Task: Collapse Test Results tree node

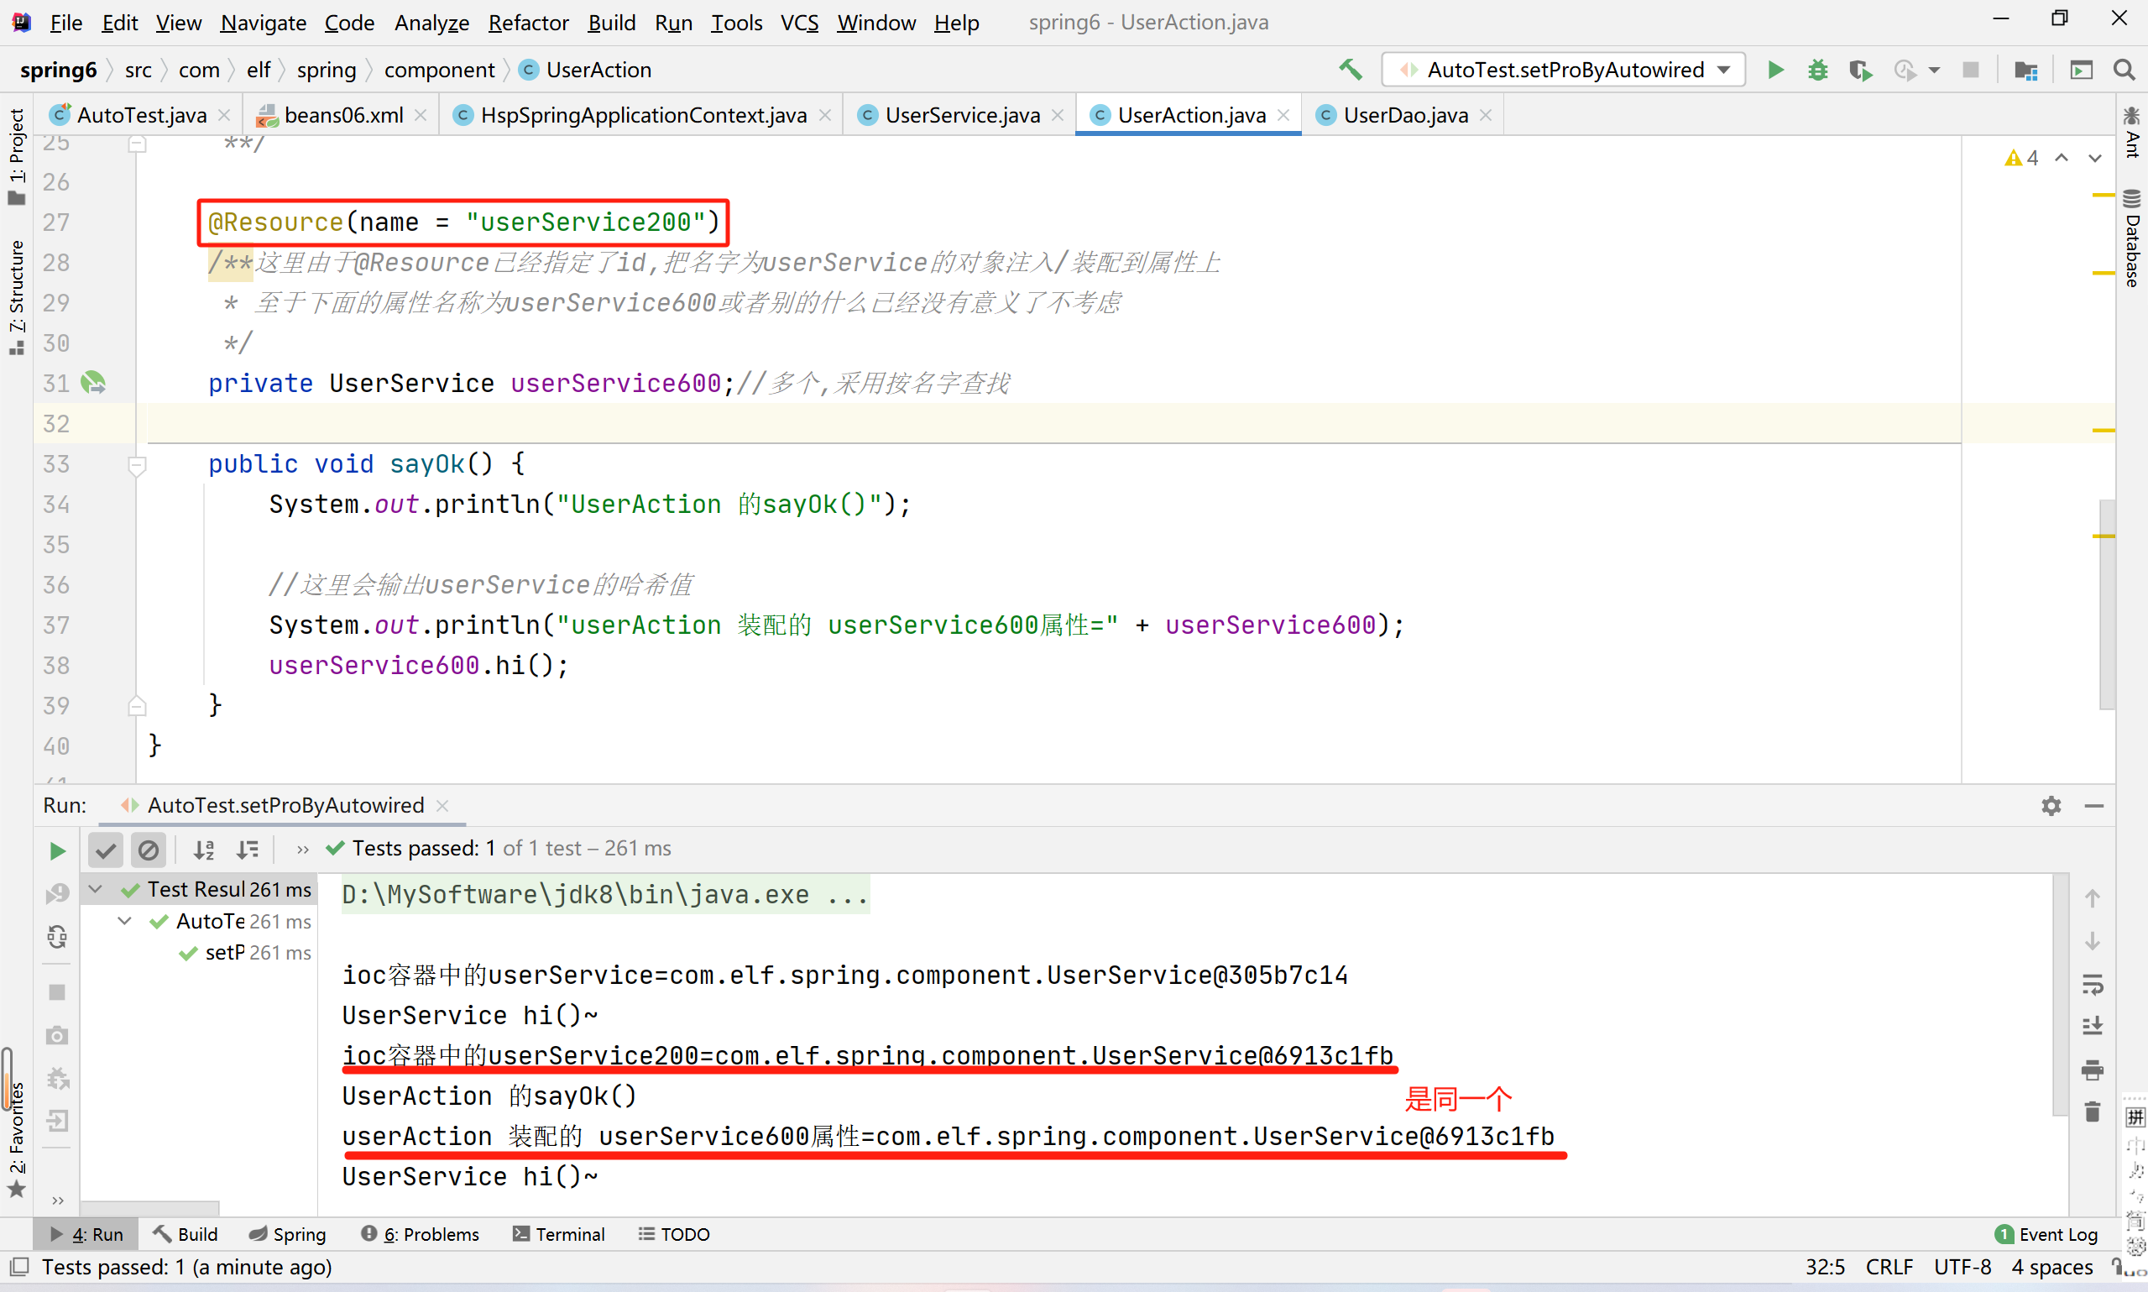Action: [x=96, y=889]
